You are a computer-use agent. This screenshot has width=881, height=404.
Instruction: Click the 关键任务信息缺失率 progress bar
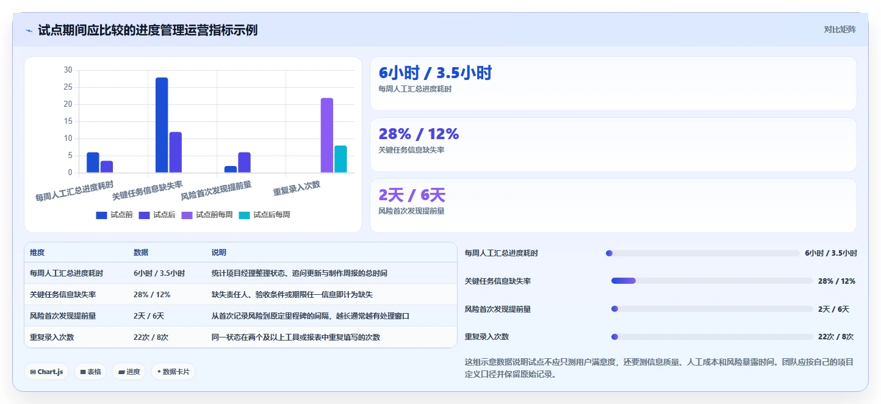(x=712, y=281)
